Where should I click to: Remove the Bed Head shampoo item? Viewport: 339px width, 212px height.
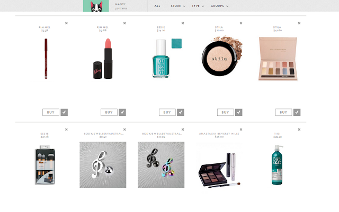point(299,130)
